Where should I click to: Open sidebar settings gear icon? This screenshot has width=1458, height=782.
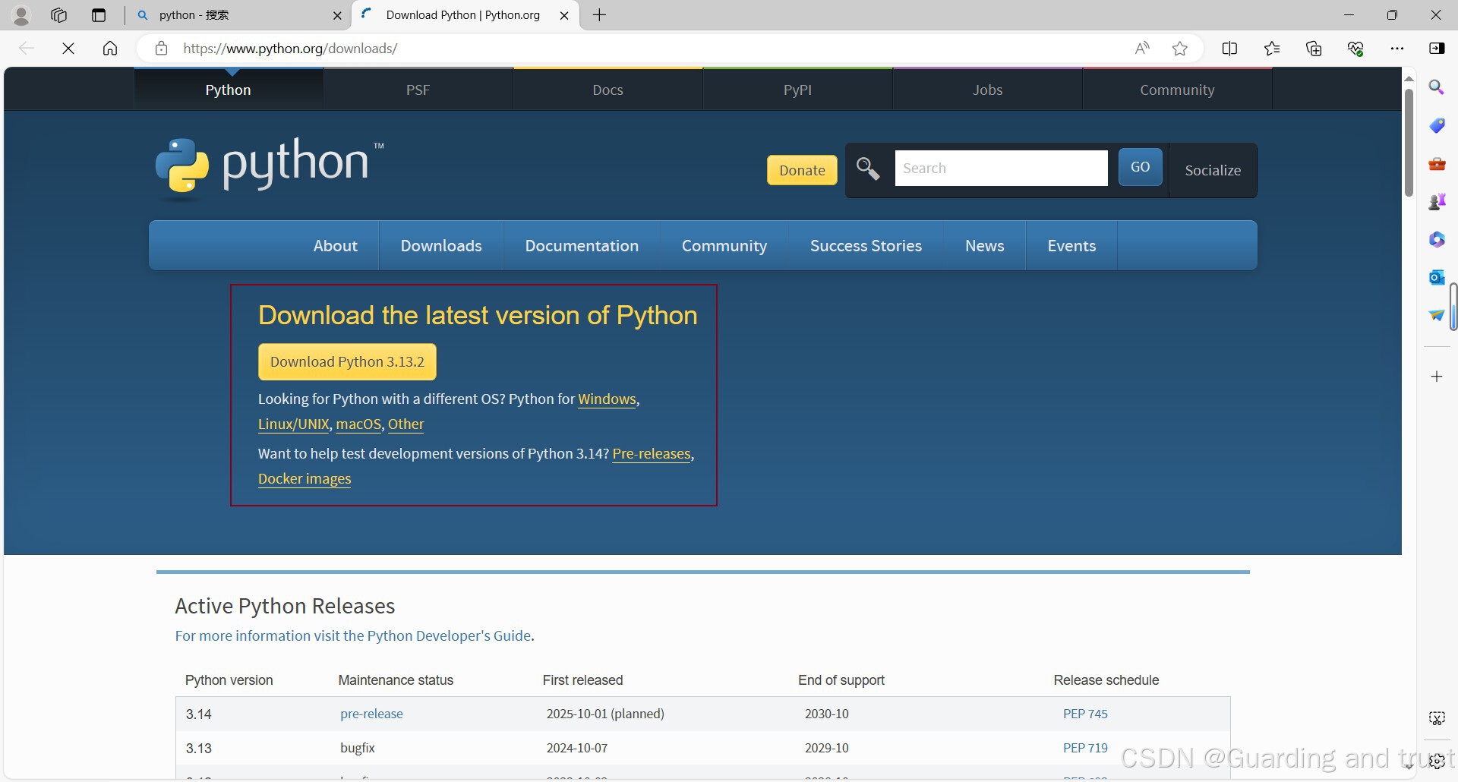tap(1437, 762)
